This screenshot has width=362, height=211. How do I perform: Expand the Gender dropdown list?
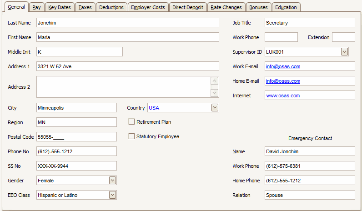[113, 181]
